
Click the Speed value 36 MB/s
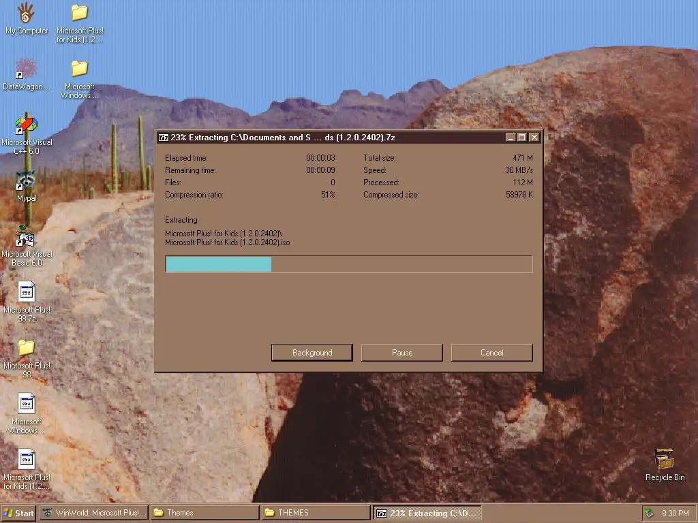(519, 170)
